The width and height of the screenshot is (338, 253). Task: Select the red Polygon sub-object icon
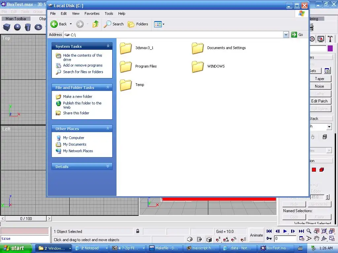[314, 170]
